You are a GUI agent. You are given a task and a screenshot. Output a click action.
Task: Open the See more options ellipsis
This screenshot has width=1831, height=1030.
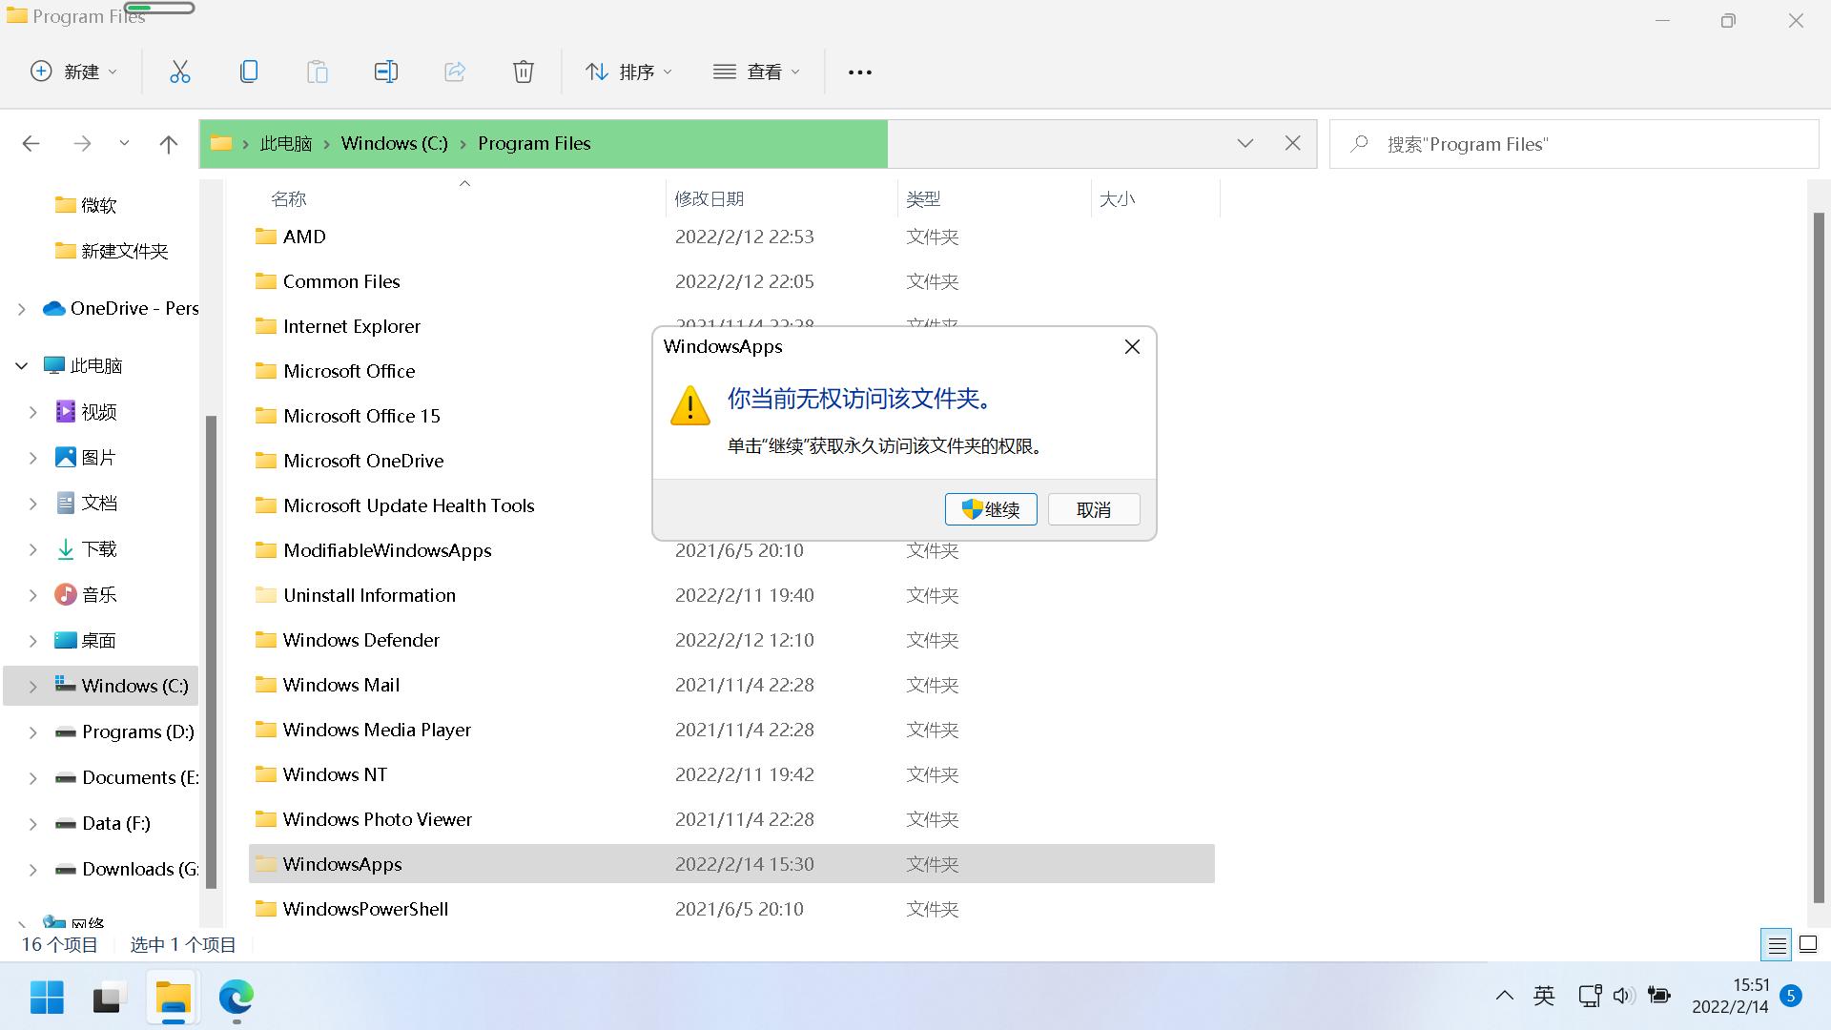click(x=859, y=72)
